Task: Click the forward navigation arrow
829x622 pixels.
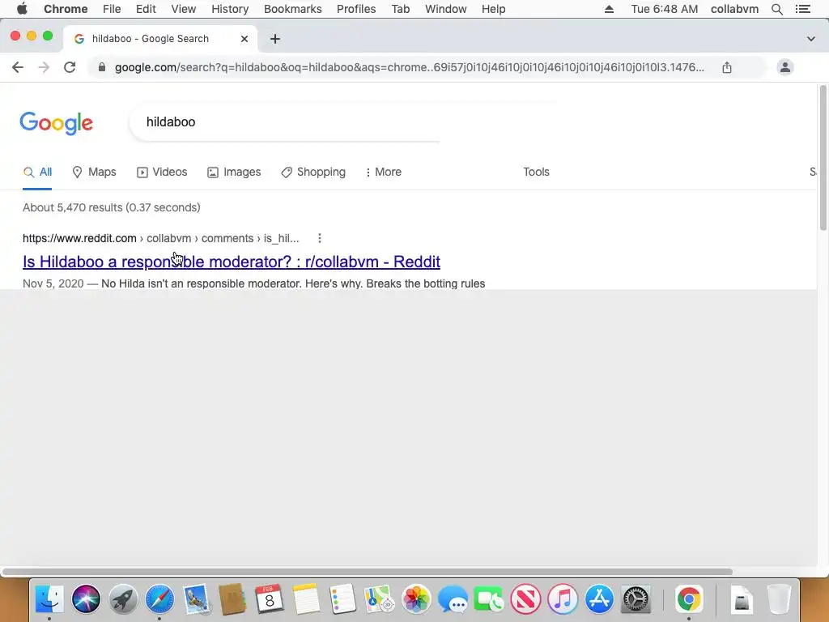Action: pos(44,67)
